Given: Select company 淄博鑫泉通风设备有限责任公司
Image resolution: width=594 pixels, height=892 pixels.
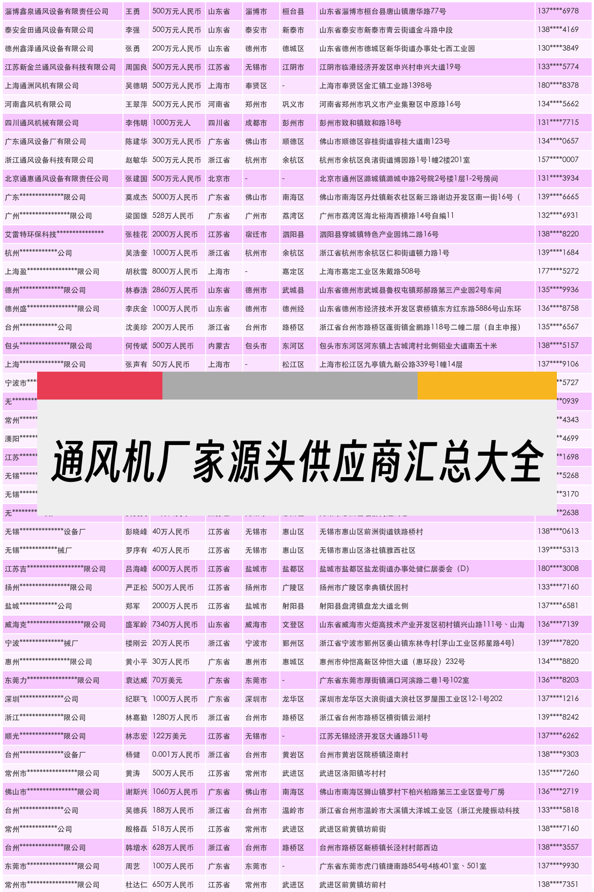Looking at the screenshot, I should [x=57, y=11].
